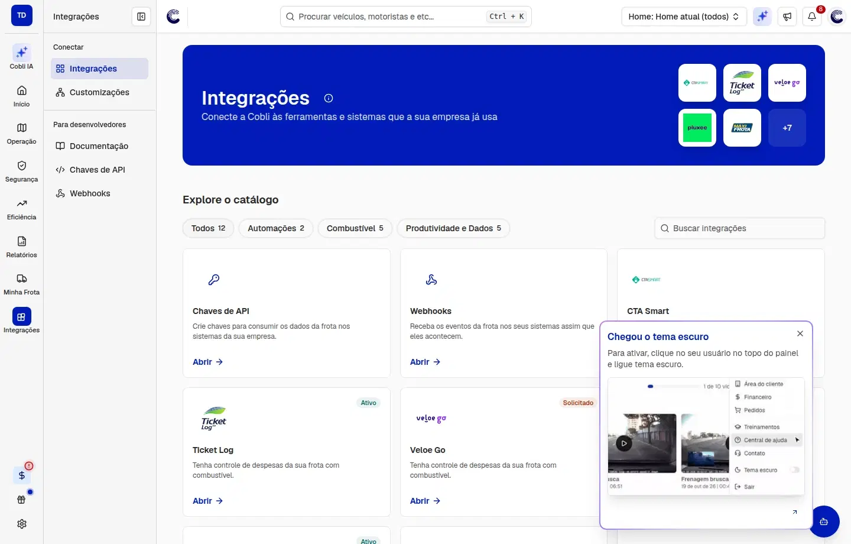Click the Maxi Frota tile in the banner
851x544 pixels.
742,128
